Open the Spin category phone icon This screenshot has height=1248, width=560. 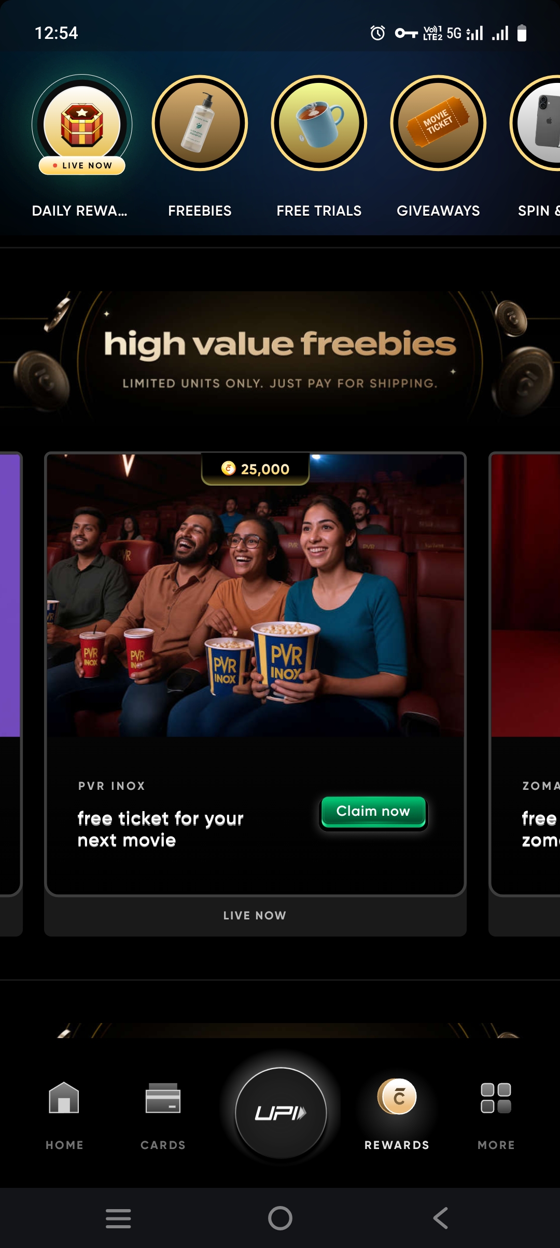[536, 123]
